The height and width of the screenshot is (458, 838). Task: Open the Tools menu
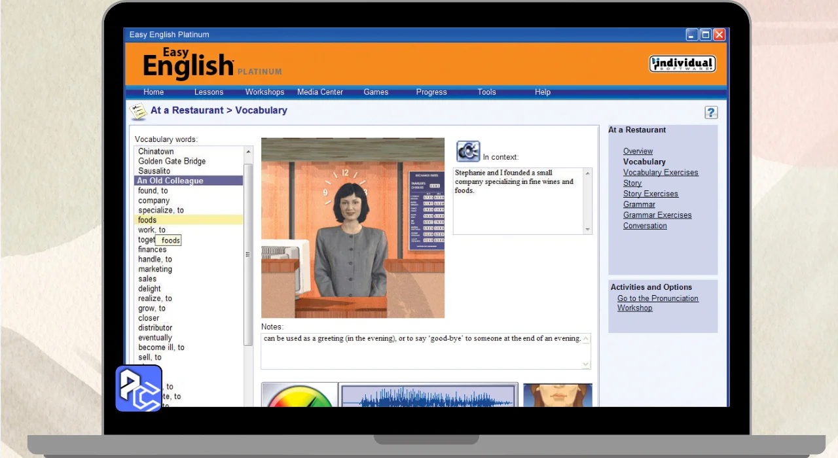tap(486, 92)
